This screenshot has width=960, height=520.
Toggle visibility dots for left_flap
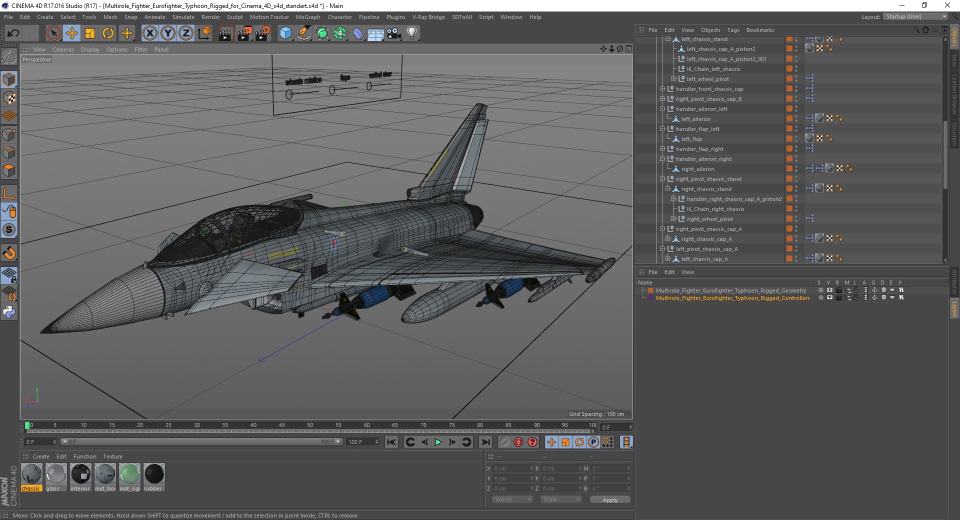tap(796, 139)
